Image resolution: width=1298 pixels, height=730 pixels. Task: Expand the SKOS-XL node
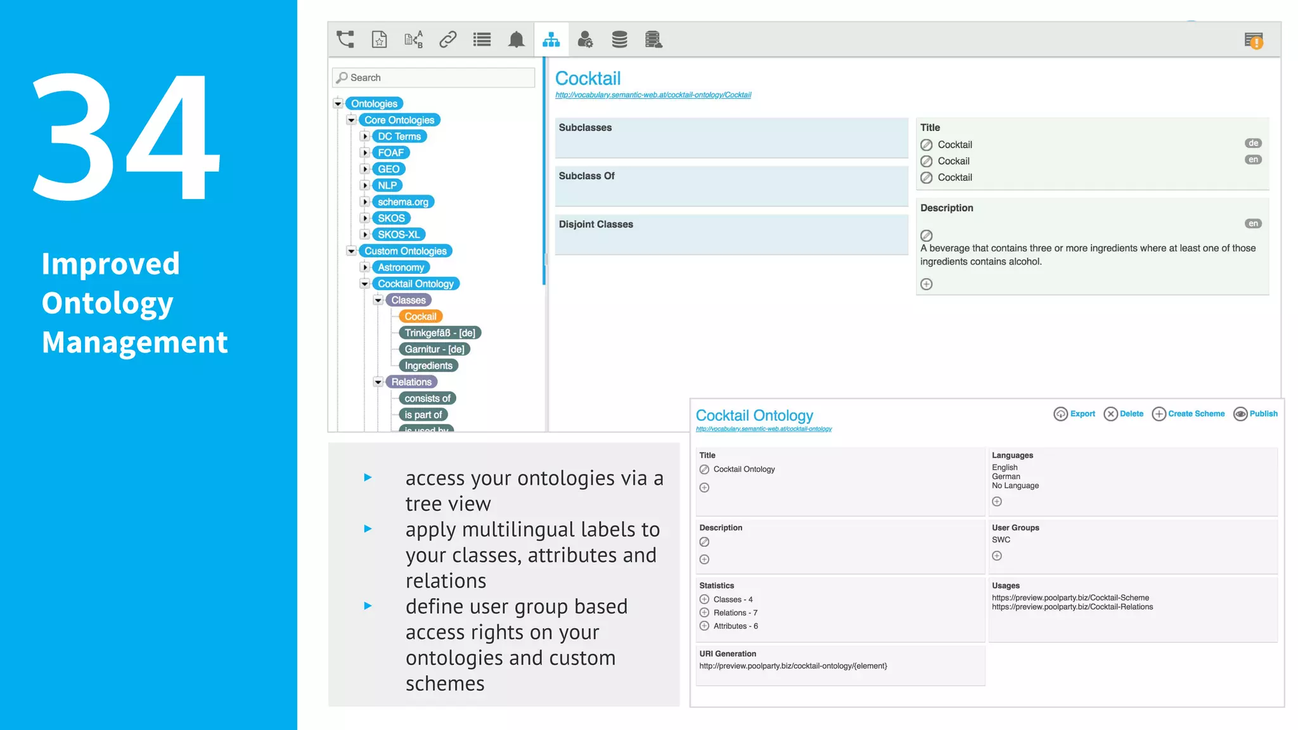point(365,234)
